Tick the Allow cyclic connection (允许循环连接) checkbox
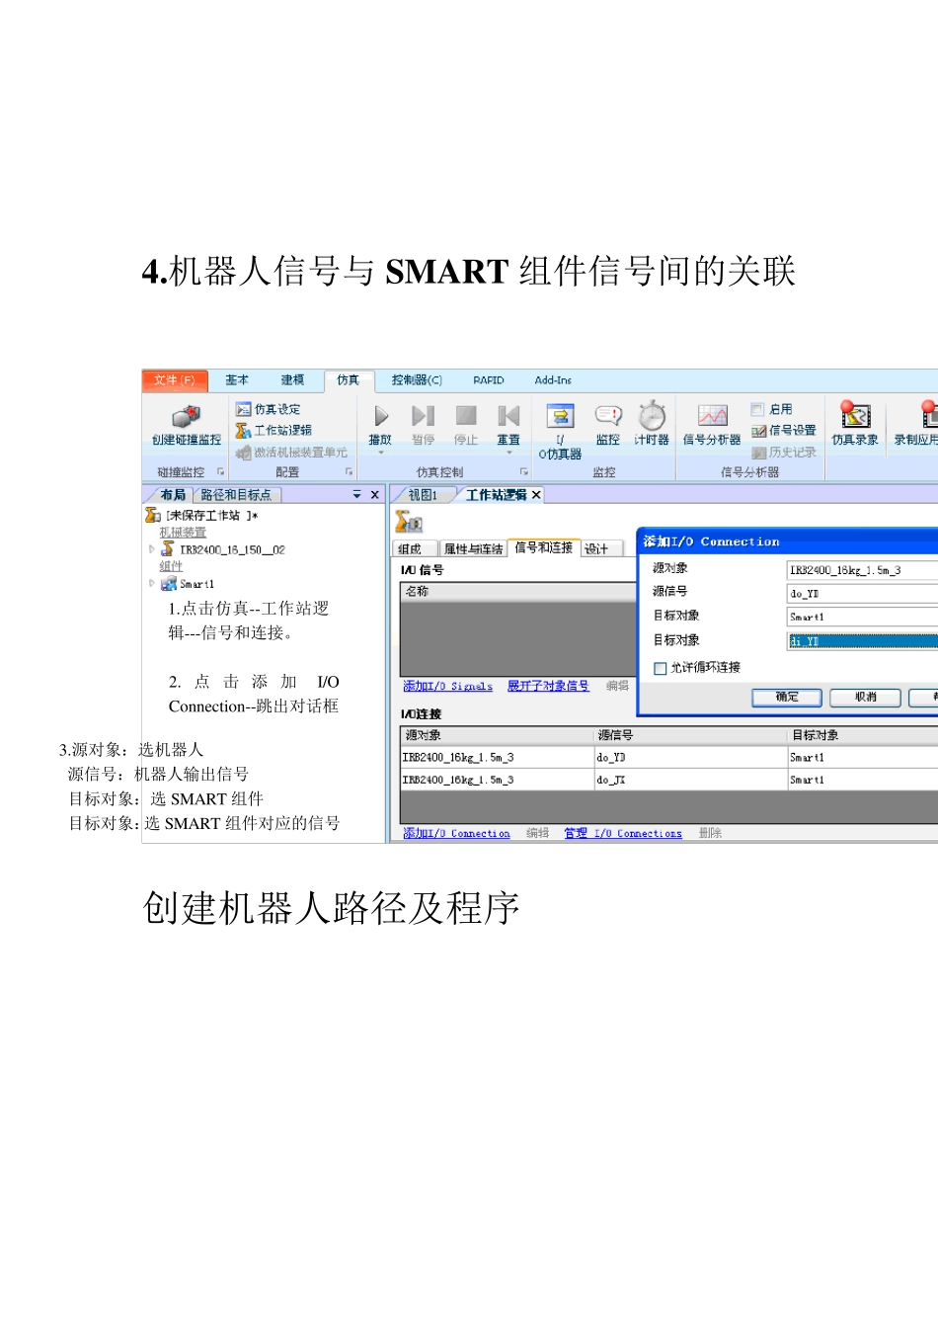The height and width of the screenshot is (1328, 938). pyautogui.click(x=660, y=669)
